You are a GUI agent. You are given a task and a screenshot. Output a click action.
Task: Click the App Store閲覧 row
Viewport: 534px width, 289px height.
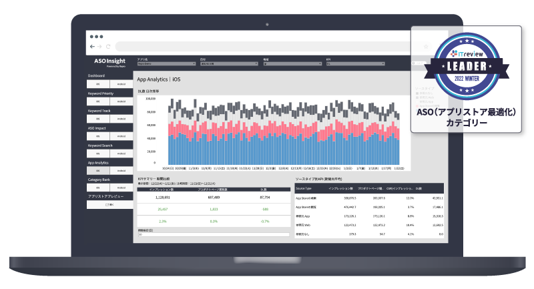tap(369, 207)
